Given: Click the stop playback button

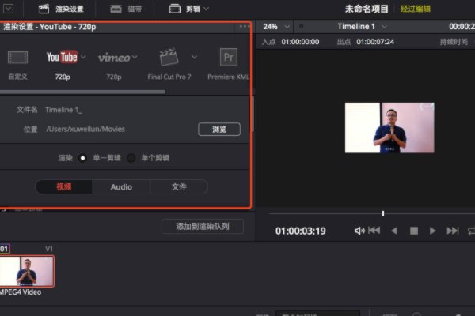Looking at the screenshot, I should pos(414,231).
